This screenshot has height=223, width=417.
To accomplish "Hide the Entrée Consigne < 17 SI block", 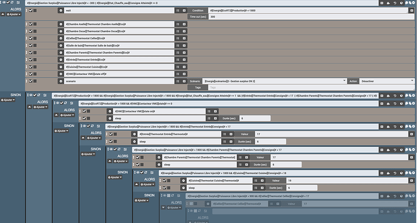I will point(84,126).
